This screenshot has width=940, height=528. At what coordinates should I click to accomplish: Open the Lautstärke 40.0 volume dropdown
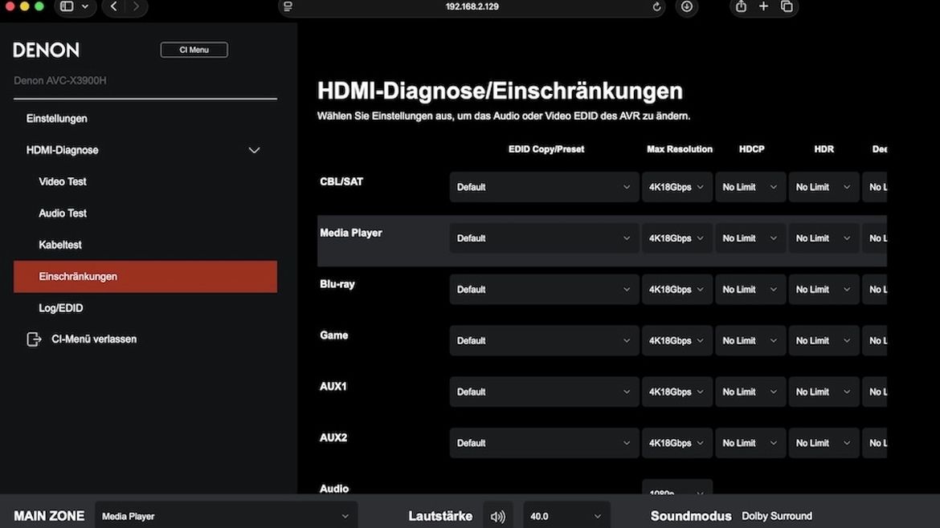(566, 516)
